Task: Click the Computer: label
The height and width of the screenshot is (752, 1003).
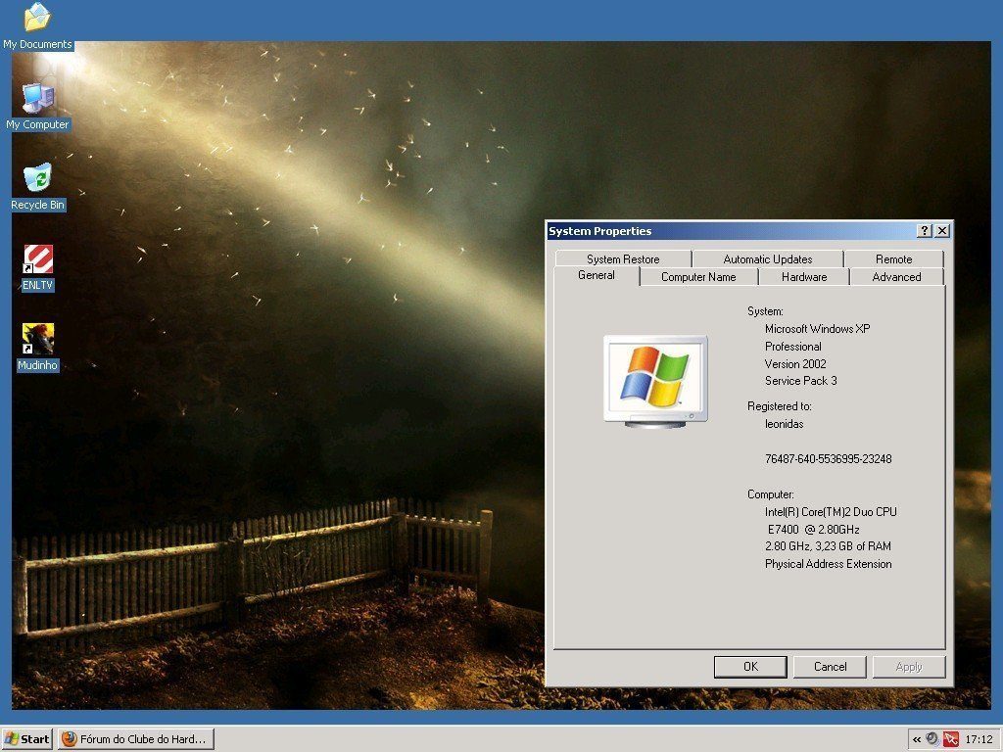Action: click(770, 494)
